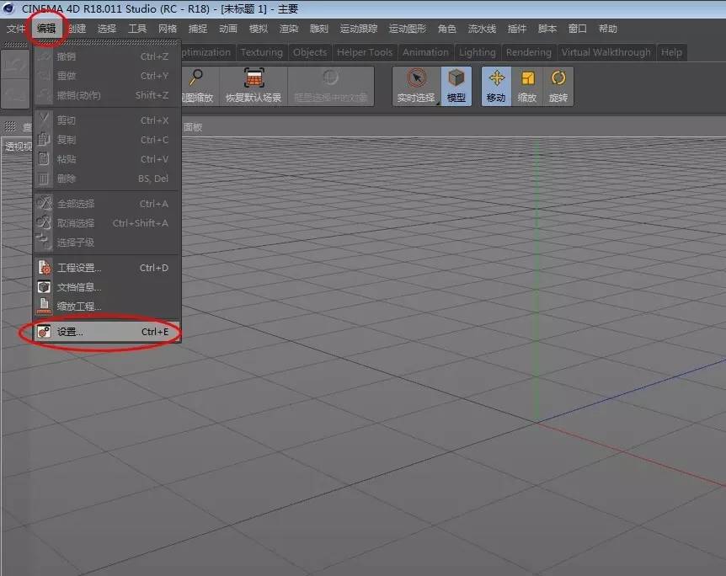Click the 文档信息 cube icon
This screenshot has width=726, height=576.
[44, 287]
